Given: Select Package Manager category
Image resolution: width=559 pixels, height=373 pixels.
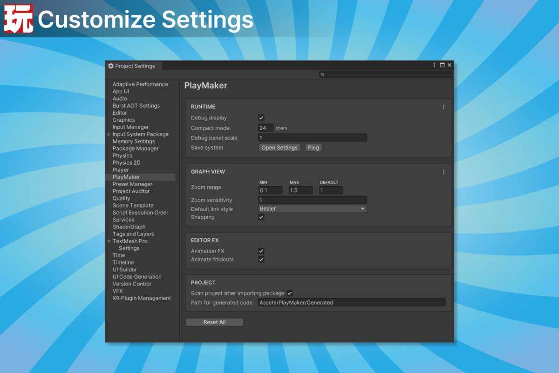Looking at the screenshot, I should 136,148.
